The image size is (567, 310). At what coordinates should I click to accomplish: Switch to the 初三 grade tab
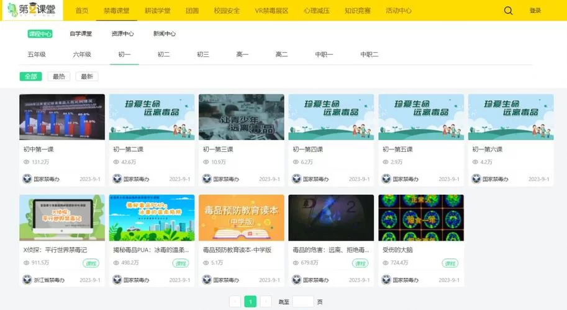pos(203,55)
